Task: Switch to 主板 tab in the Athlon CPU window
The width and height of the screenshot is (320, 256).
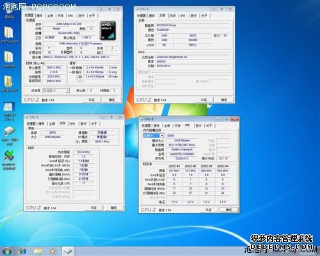Action: tap(50, 15)
